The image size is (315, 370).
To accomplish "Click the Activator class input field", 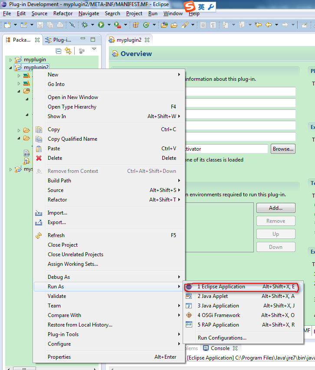I will pyautogui.click(x=226, y=149).
